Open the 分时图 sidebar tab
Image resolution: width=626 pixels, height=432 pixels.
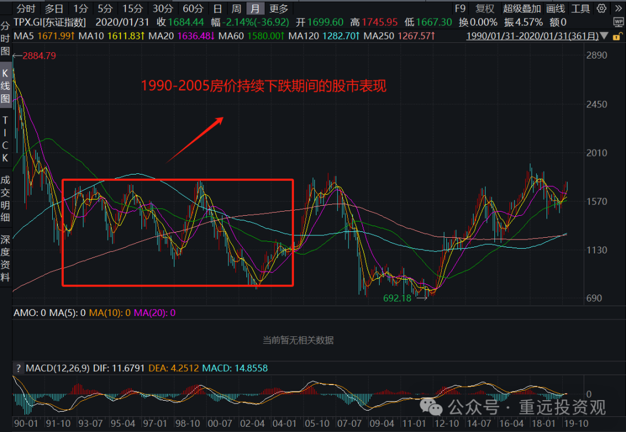5,38
